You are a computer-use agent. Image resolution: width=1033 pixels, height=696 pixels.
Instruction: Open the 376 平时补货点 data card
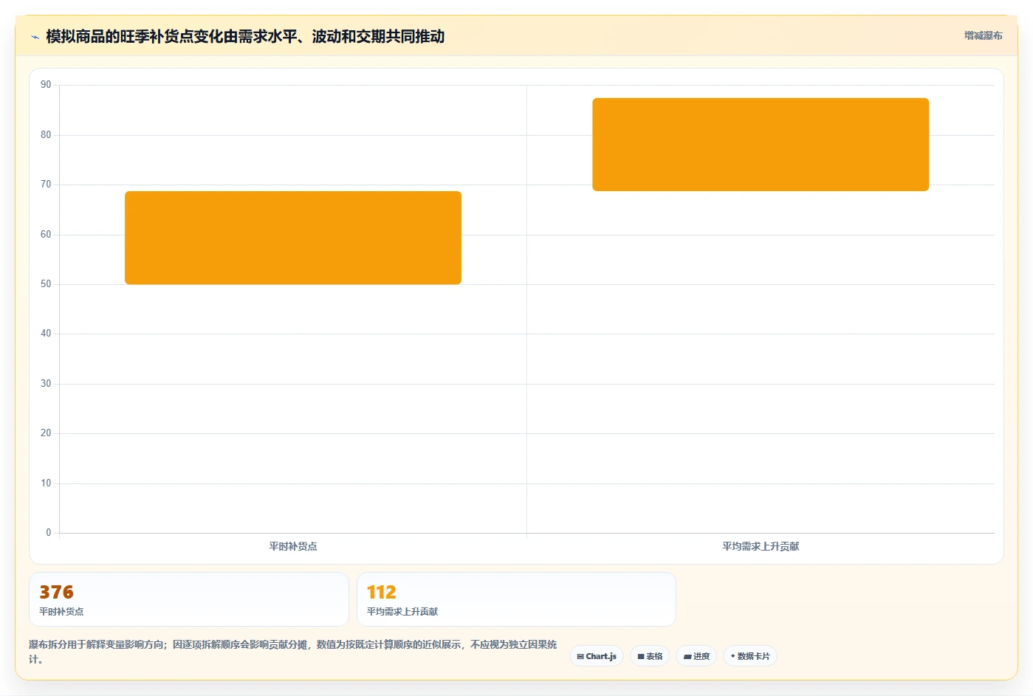[x=189, y=599]
